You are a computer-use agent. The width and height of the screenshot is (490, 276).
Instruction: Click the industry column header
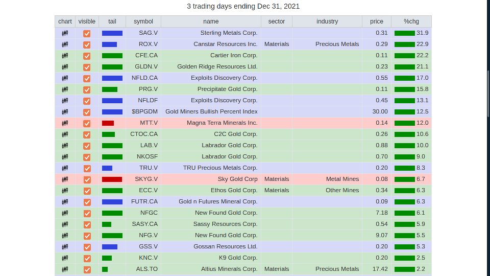[327, 21]
